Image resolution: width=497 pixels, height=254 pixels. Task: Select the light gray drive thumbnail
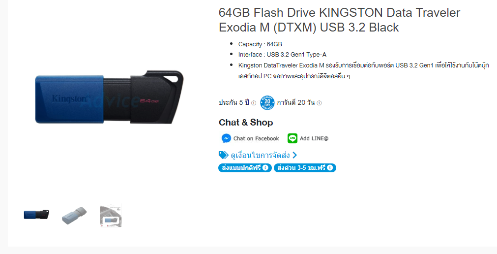tap(74, 215)
